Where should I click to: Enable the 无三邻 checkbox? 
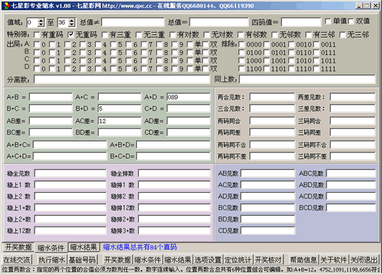[343, 35]
